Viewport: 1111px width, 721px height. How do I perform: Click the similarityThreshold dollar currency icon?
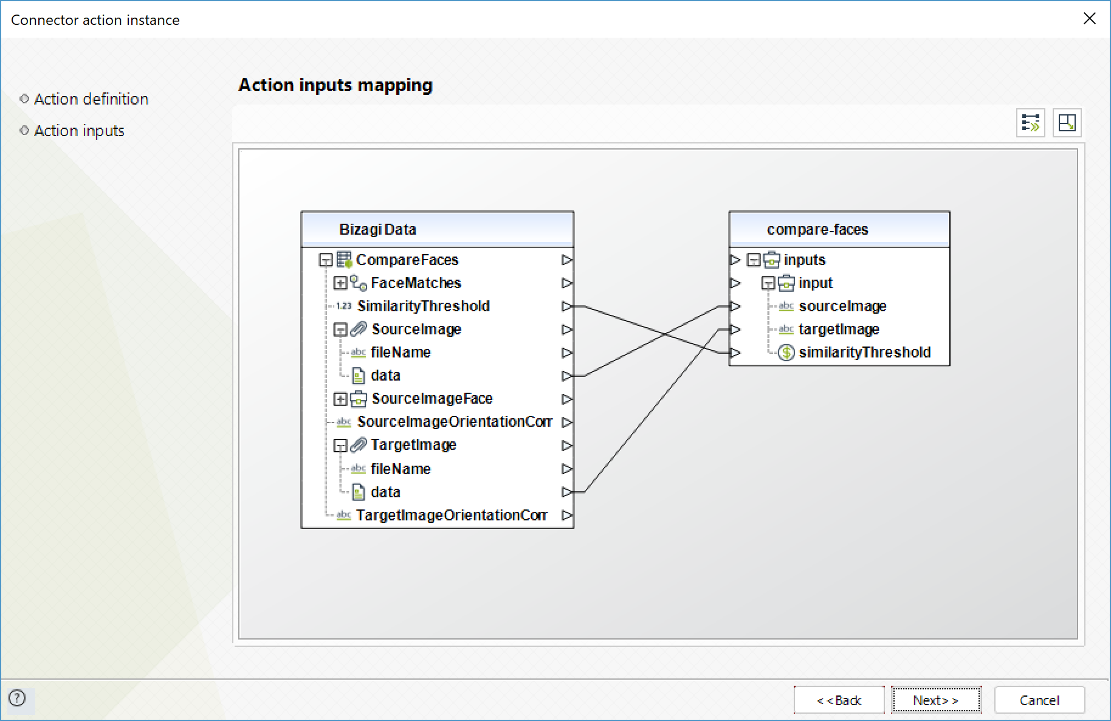(x=786, y=353)
